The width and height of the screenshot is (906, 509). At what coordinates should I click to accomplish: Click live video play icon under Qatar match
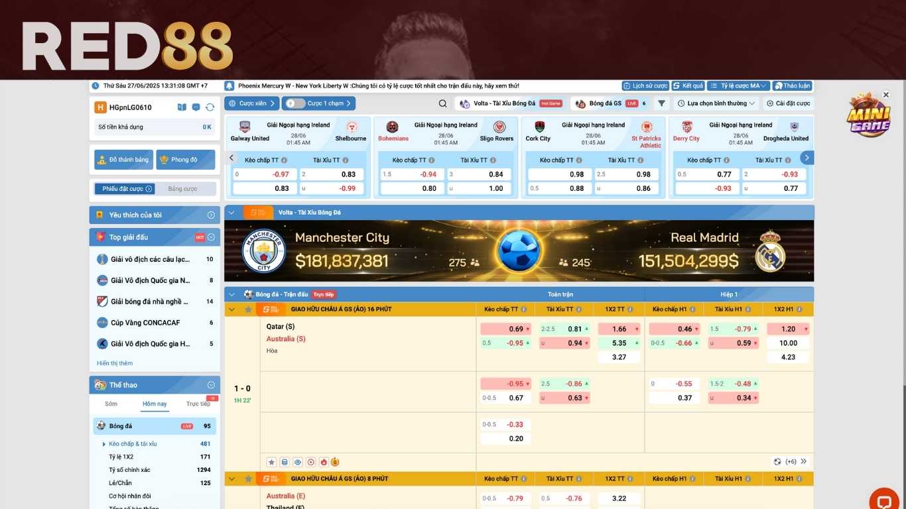(x=311, y=462)
